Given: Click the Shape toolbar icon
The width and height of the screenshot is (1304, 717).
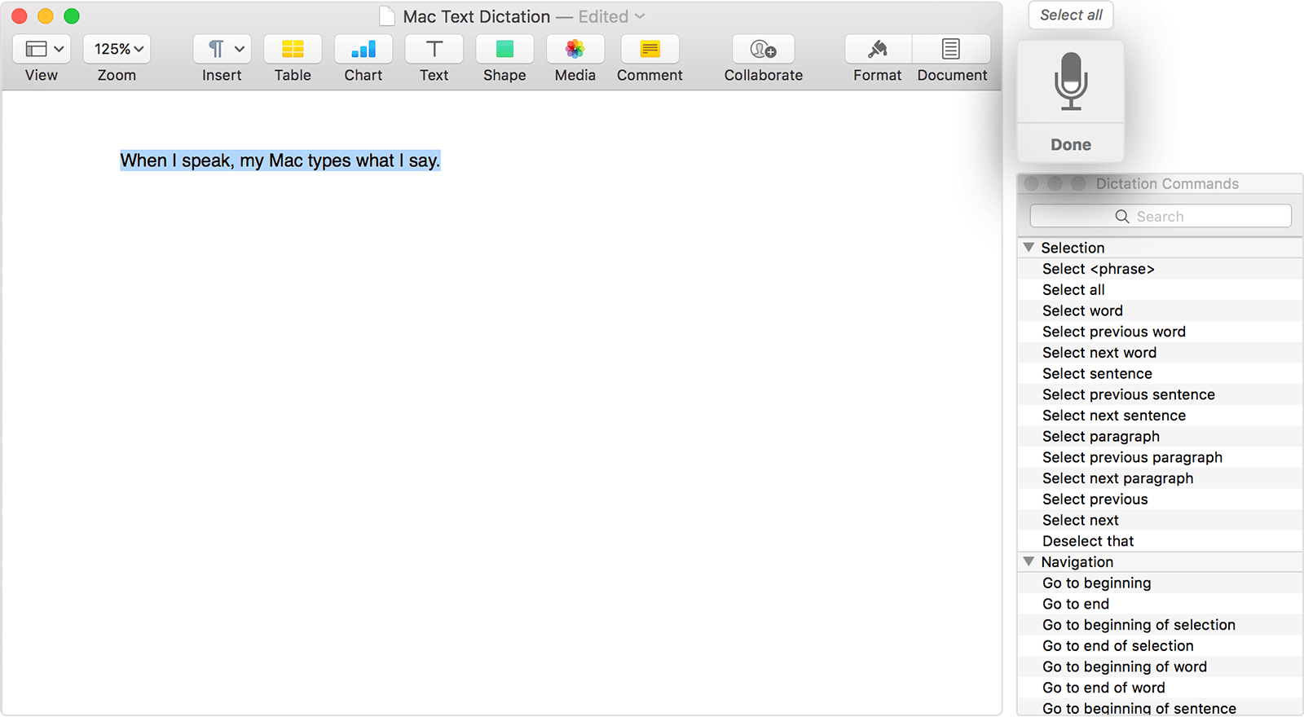Looking at the screenshot, I should (504, 50).
